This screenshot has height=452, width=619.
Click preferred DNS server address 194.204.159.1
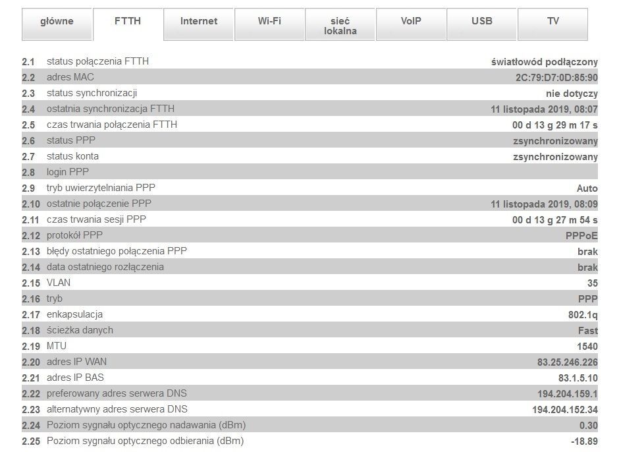(x=568, y=394)
